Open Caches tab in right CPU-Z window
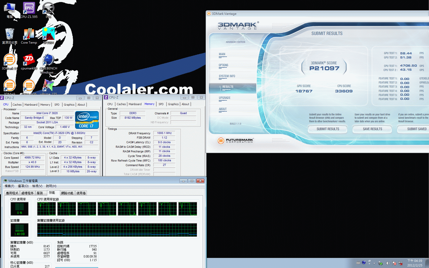The image size is (429, 268). tap(121, 104)
